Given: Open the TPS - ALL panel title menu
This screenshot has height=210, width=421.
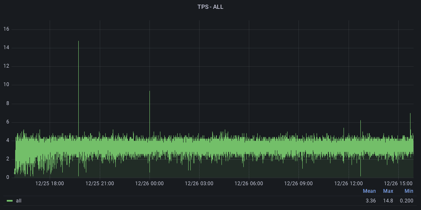Looking at the screenshot, I should [210, 7].
